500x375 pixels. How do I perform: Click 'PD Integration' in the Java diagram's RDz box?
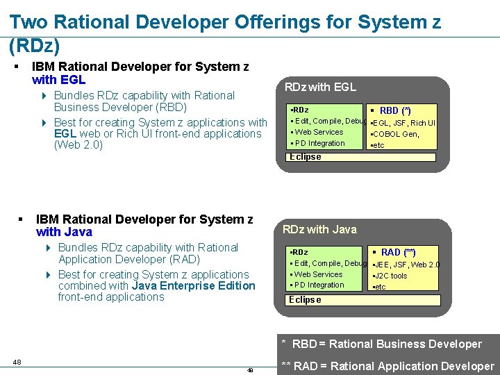[x=319, y=285]
